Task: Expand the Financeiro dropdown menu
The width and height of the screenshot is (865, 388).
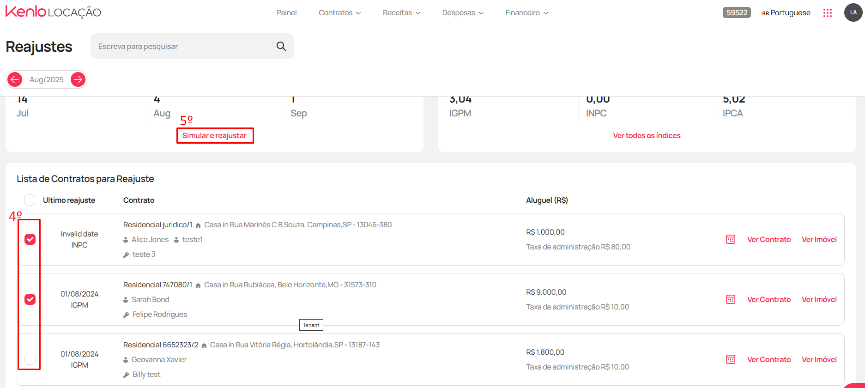Action: tap(527, 13)
